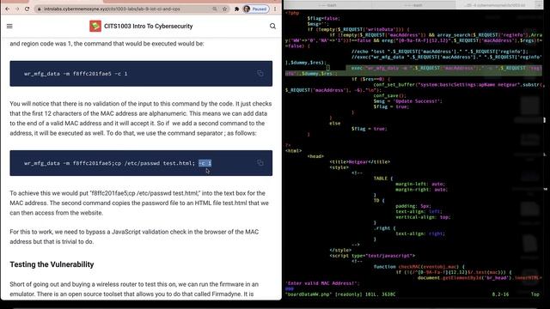
Task: Click the Testing the Vulnerability heading
Action: point(52,264)
